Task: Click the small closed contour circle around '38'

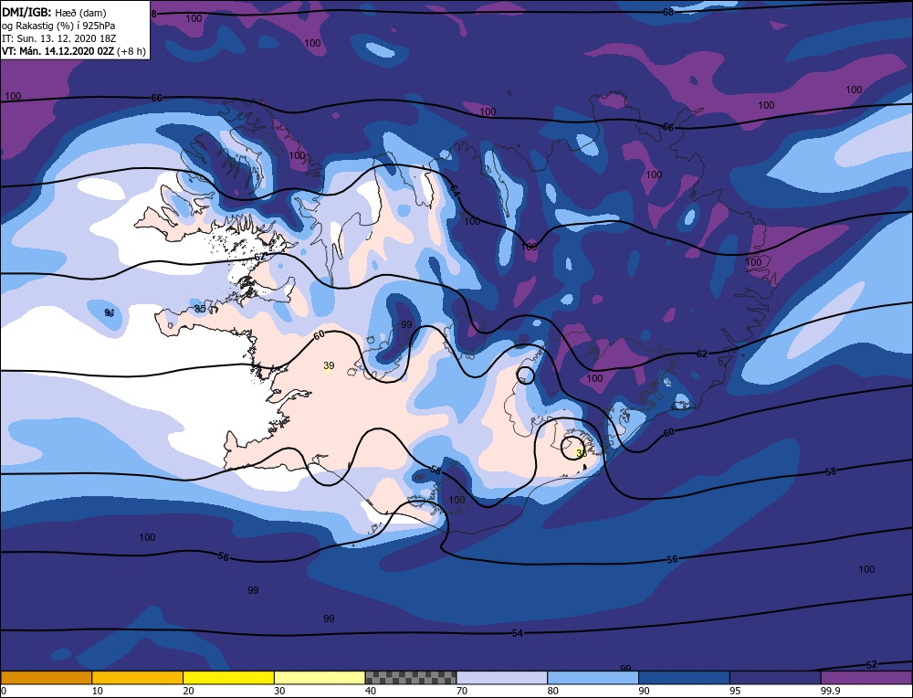Action: [573, 448]
